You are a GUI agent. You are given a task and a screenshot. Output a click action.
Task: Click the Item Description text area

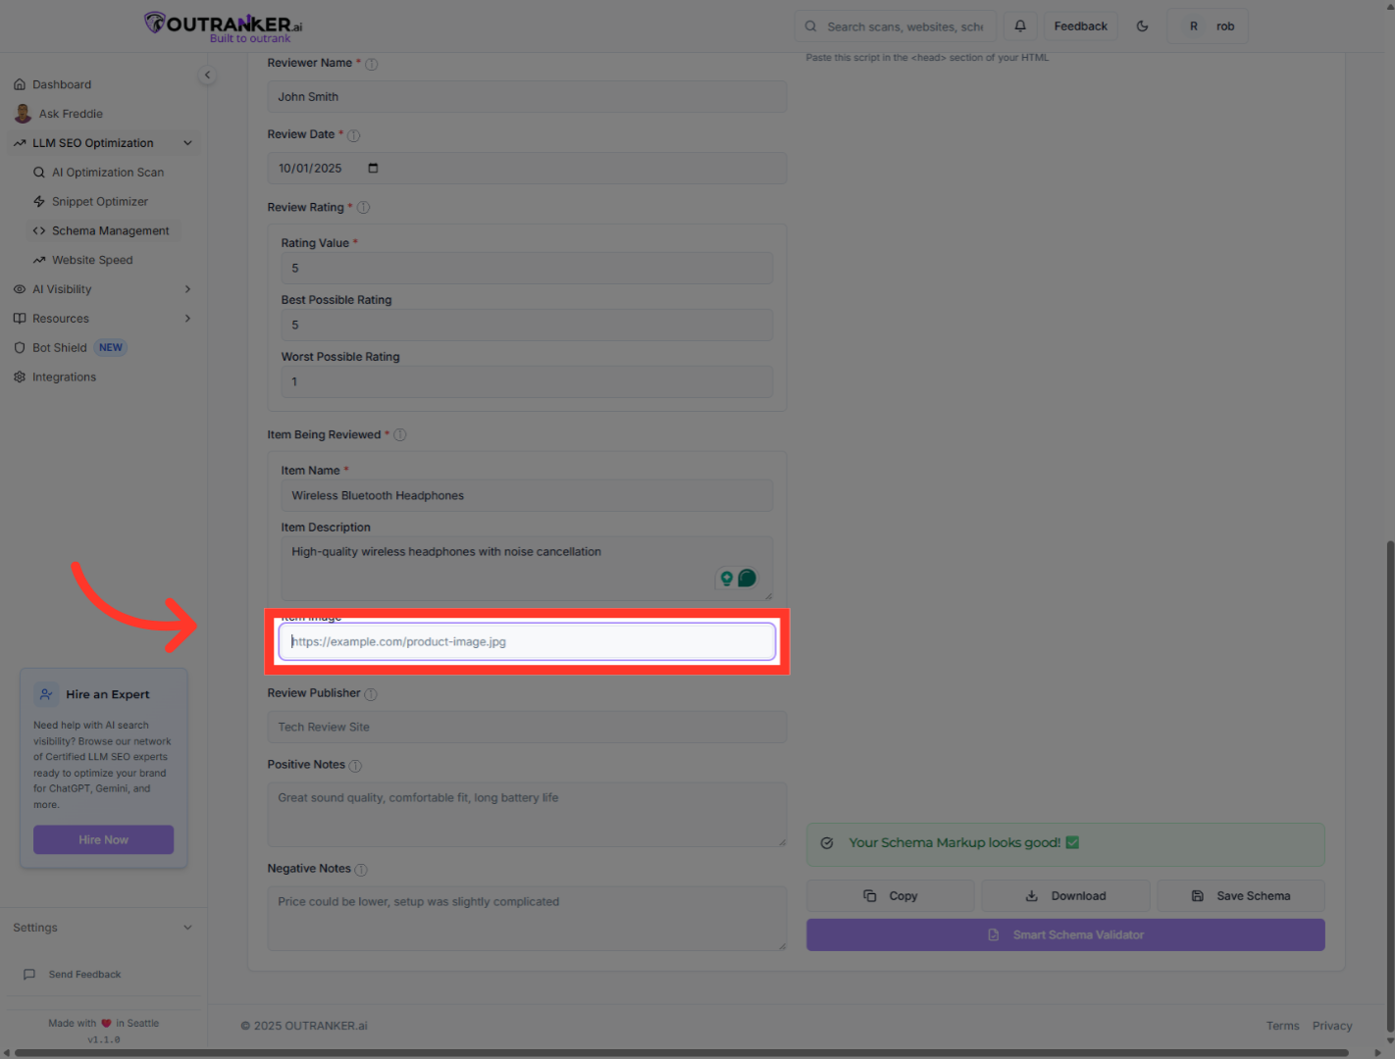527,569
